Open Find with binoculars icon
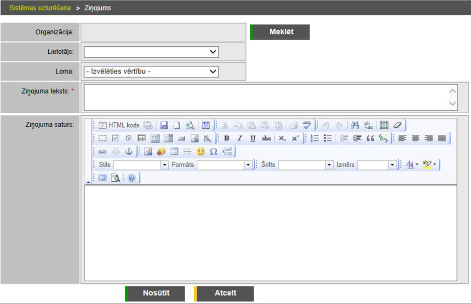 click(355, 125)
